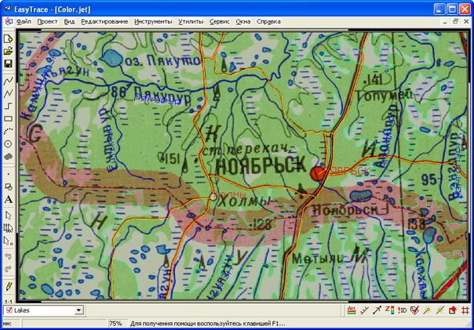This screenshot has height=330, width=474.
Task: Expand the Lakes layer dropdown
Action: pos(78,311)
